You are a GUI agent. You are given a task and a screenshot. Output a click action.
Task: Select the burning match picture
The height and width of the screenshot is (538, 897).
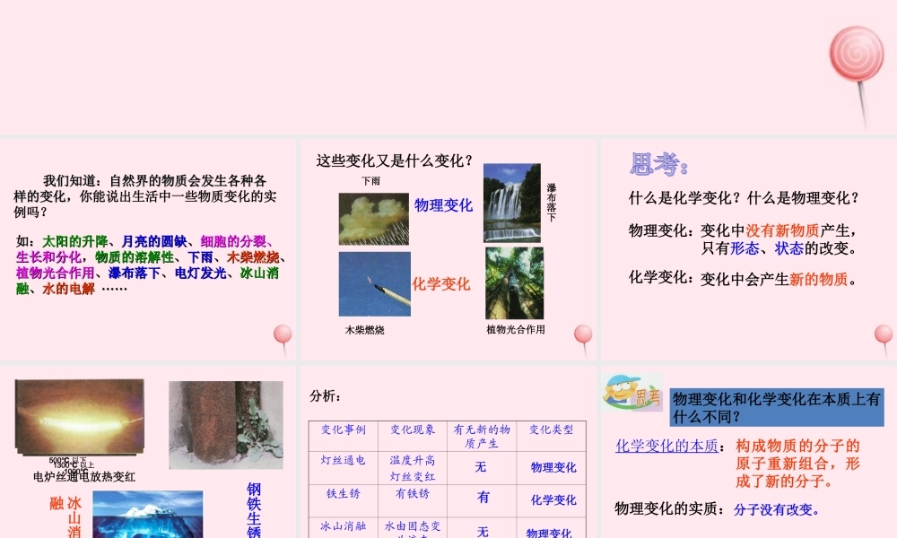[375, 284]
